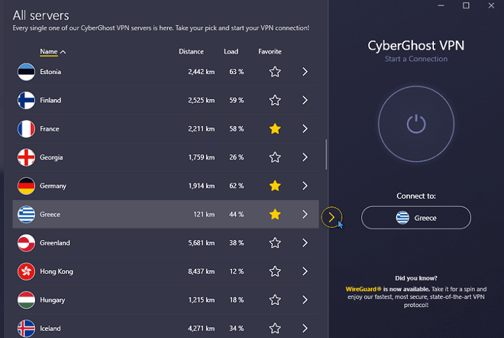Maximize the CyberGhost VPN window
This screenshot has height=338, width=504.
click(x=466, y=5)
